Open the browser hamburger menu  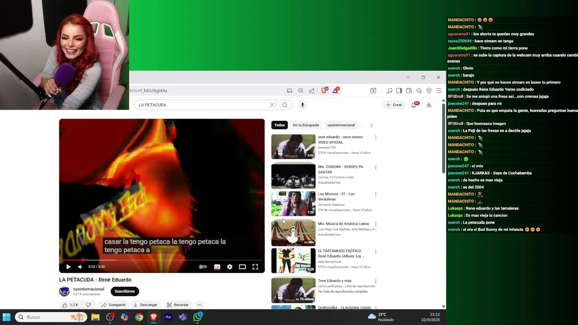(x=439, y=91)
